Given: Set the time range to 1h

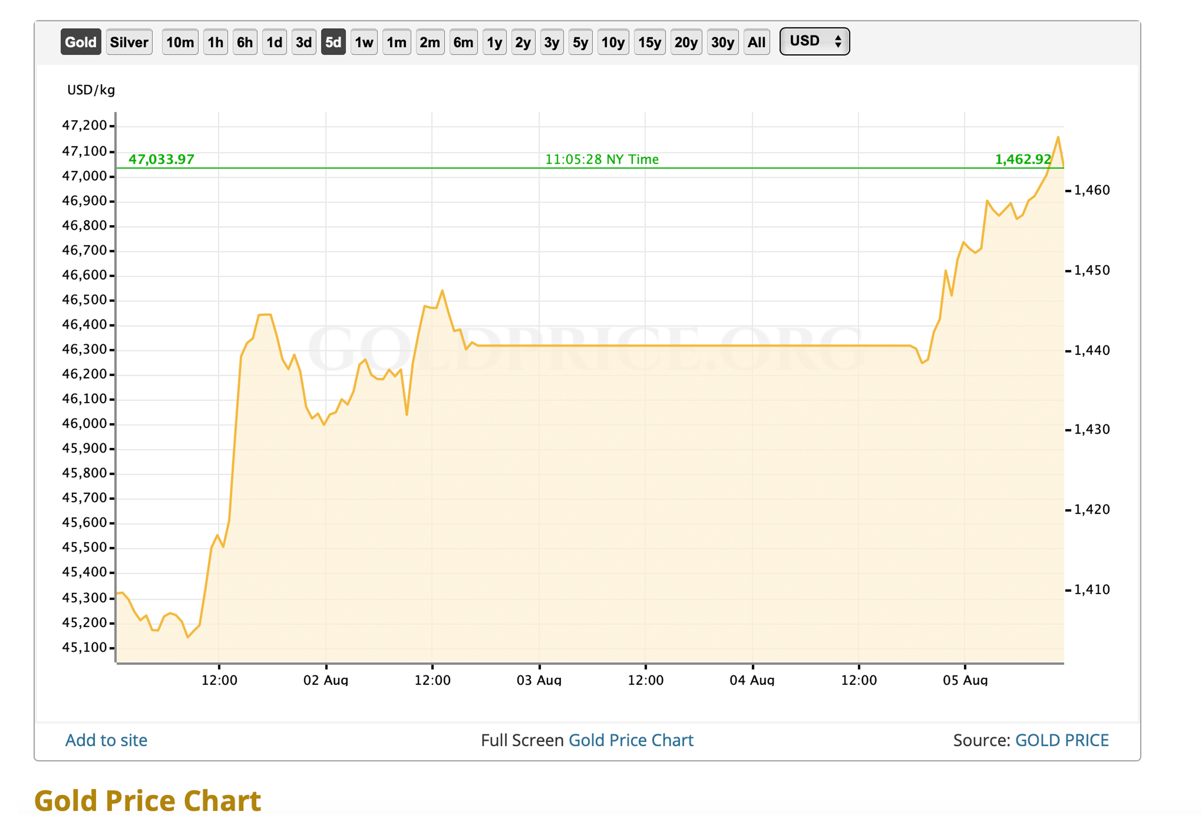Looking at the screenshot, I should 215,42.
